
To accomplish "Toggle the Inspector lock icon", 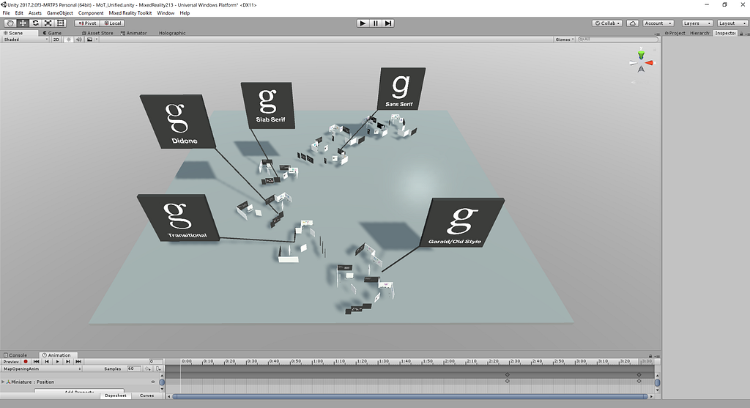I will [x=741, y=34].
